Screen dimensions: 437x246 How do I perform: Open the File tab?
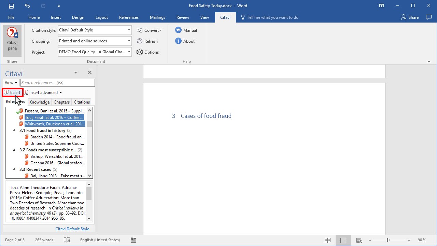click(11, 17)
